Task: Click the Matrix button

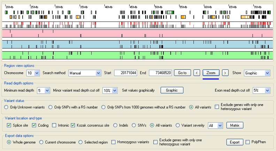Action: tap(235, 125)
